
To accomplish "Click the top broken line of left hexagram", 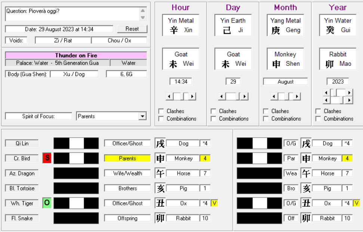I will click(x=76, y=143).
